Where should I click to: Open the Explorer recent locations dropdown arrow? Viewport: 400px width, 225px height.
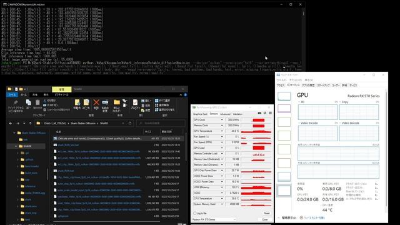click(24, 123)
